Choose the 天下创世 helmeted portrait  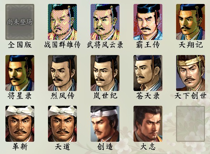coord(191,73)
